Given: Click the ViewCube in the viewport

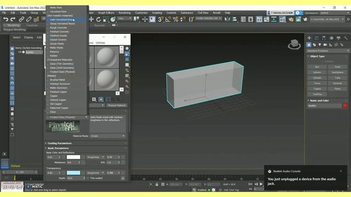Looking at the screenshot, I should [x=294, y=44].
